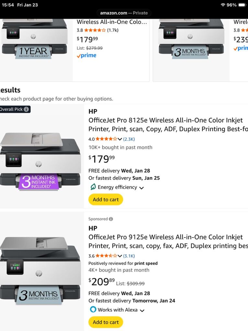Tap the Wi-Fi status icon
Viewport: 248px width, 331px height.
click(x=223, y=5)
